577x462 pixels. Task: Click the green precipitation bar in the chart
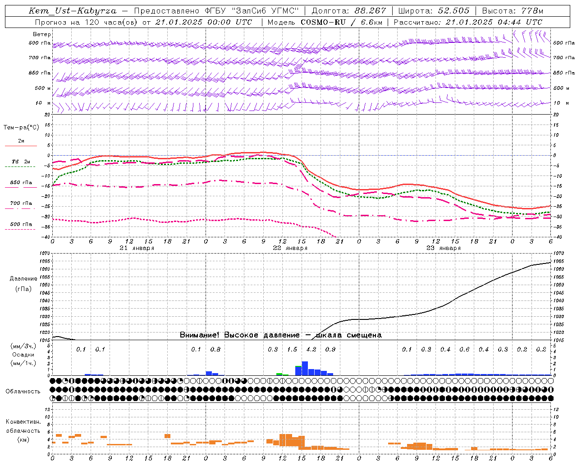(x=279, y=374)
